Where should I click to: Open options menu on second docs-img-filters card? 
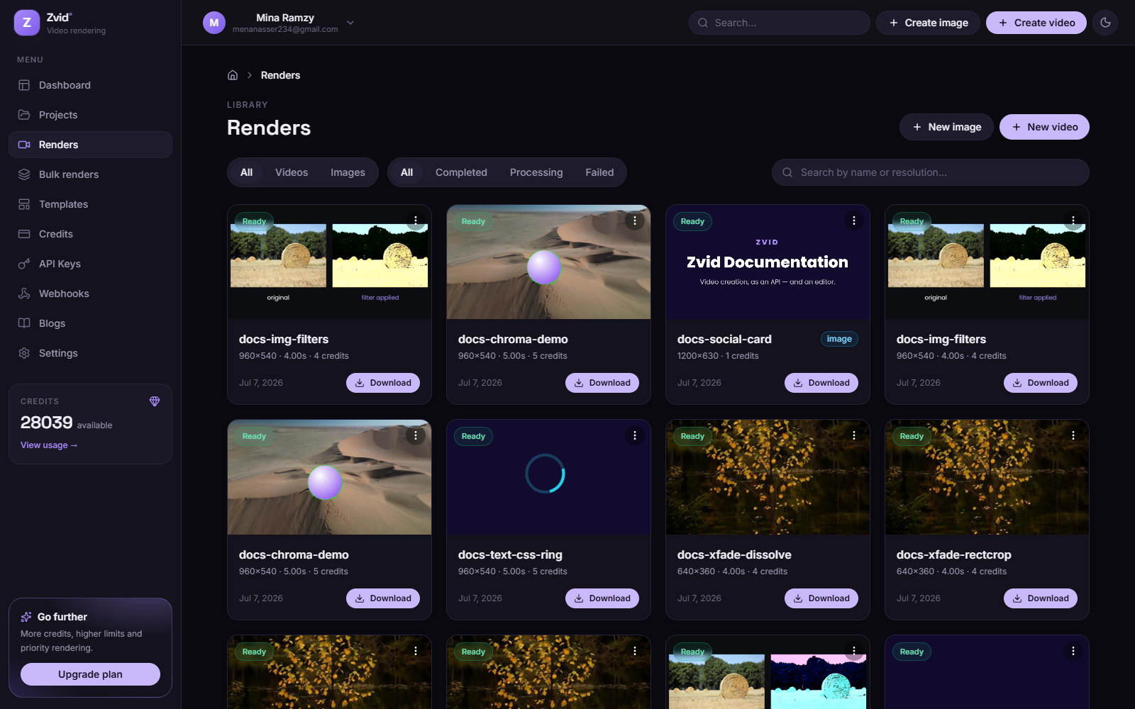1073,220
